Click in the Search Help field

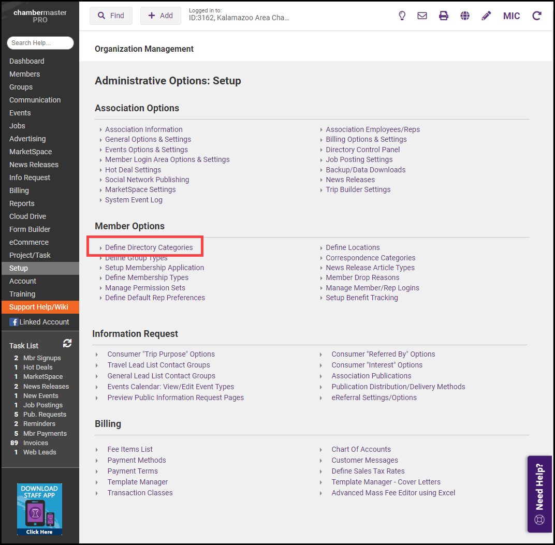40,43
